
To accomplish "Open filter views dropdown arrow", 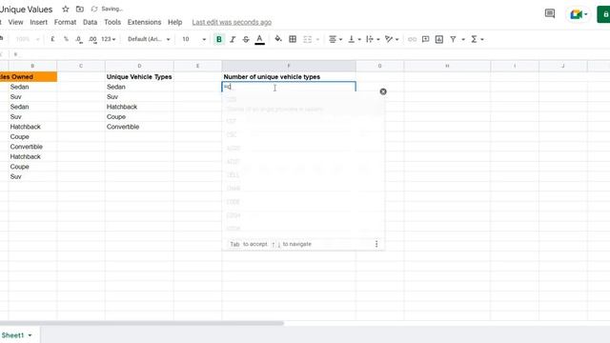I will click(x=463, y=40).
